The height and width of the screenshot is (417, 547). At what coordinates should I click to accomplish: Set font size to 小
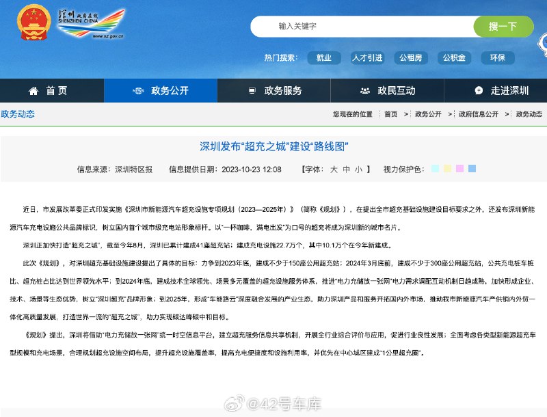[x=358, y=170]
